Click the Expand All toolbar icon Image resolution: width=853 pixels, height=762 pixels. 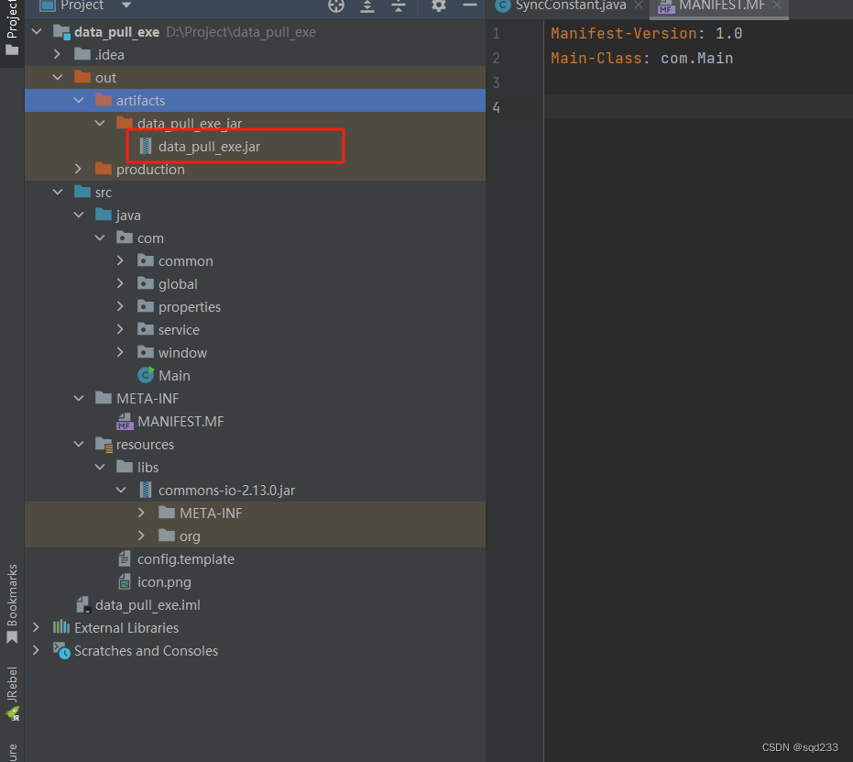367,6
